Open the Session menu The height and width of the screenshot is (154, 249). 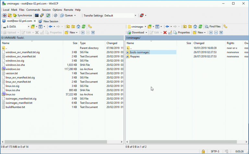[46, 10]
